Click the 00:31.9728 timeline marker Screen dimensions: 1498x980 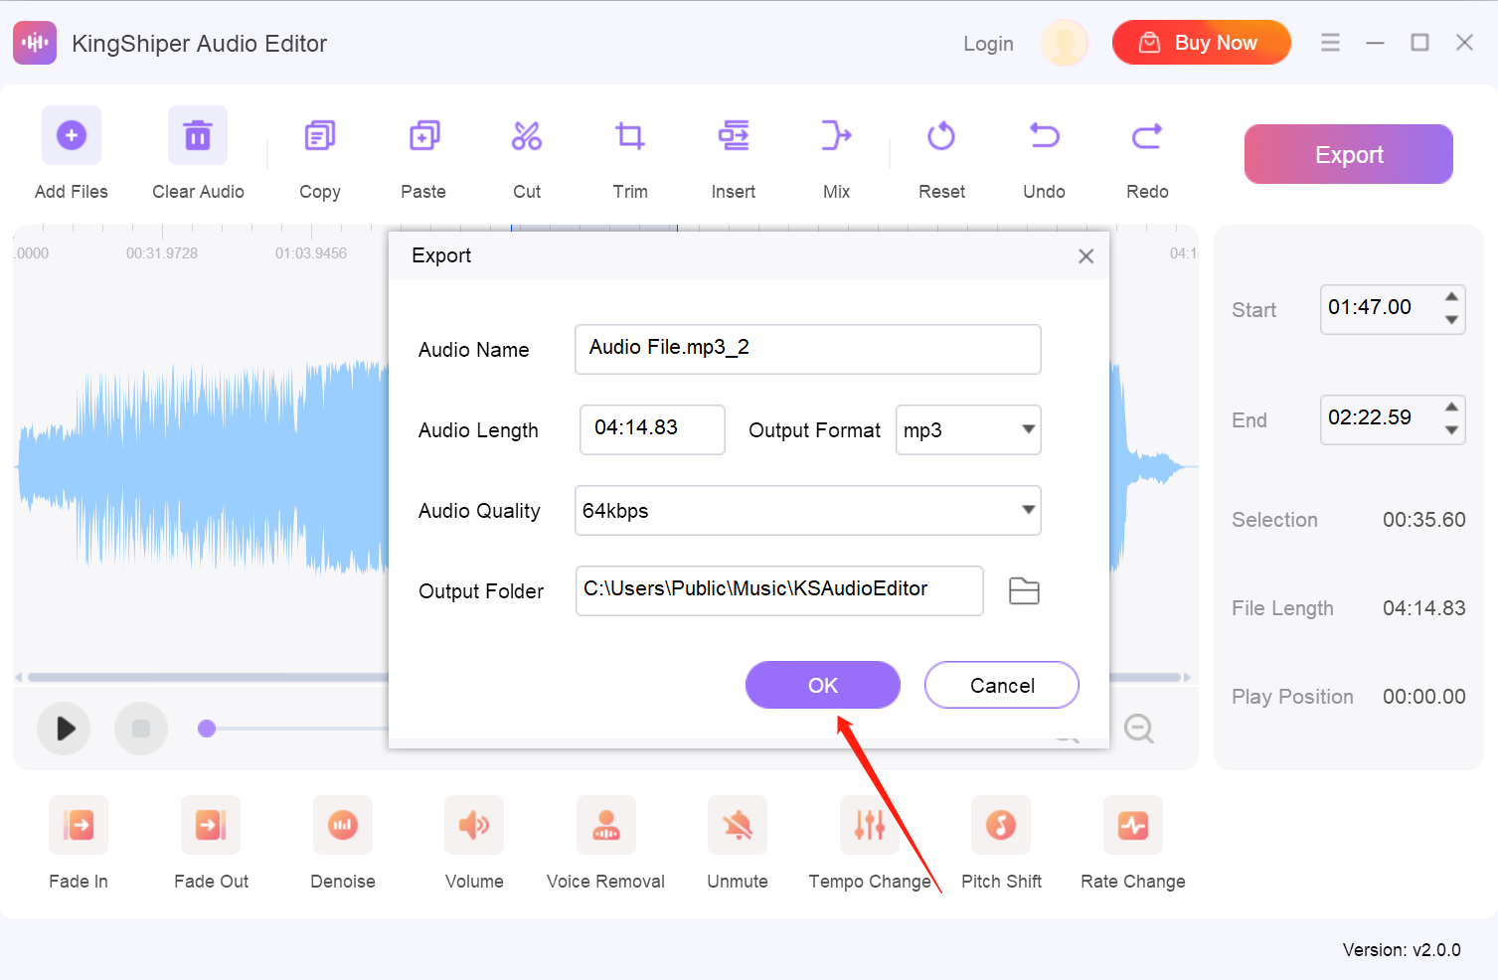pyautogui.click(x=162, y=253)
